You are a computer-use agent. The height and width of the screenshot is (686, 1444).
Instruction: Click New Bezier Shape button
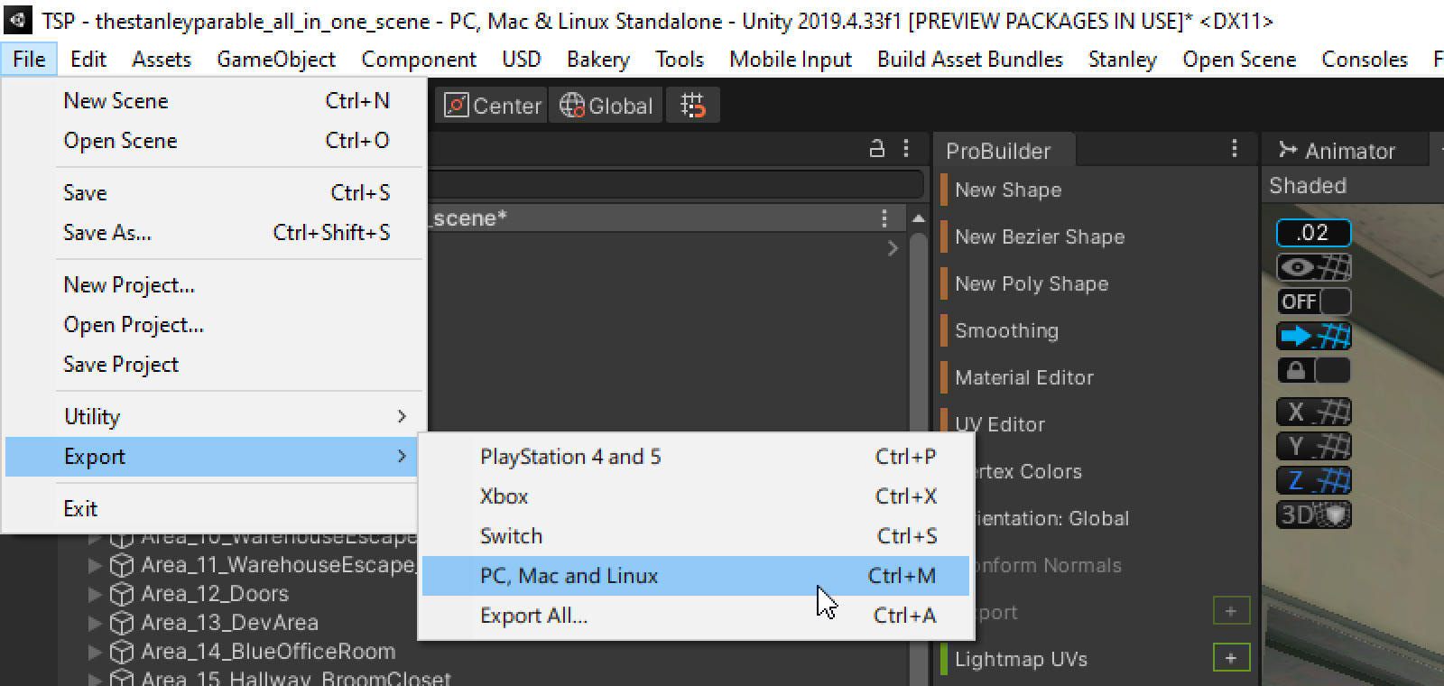(1040, 236)
